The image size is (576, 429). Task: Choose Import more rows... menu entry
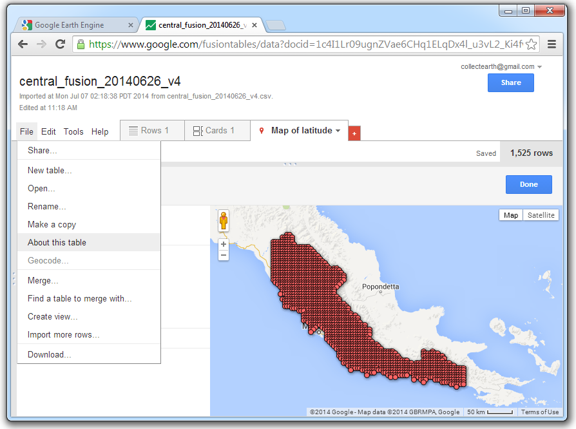(x=89, y=334)
